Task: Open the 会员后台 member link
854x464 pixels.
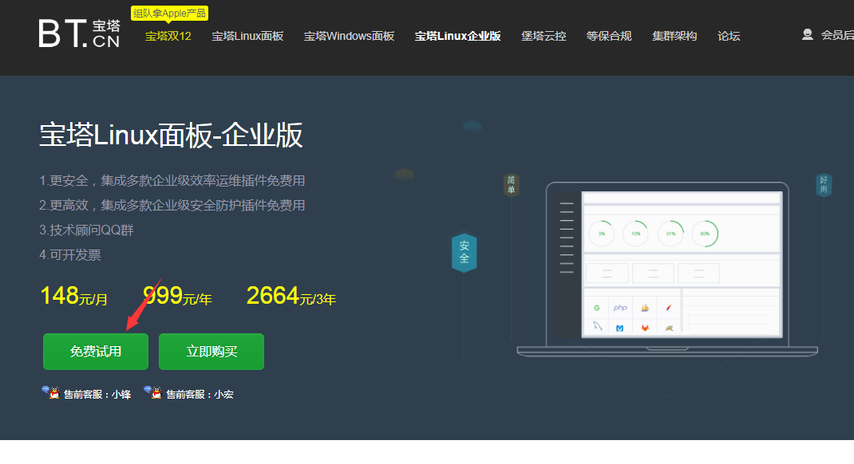Action: 837,35
